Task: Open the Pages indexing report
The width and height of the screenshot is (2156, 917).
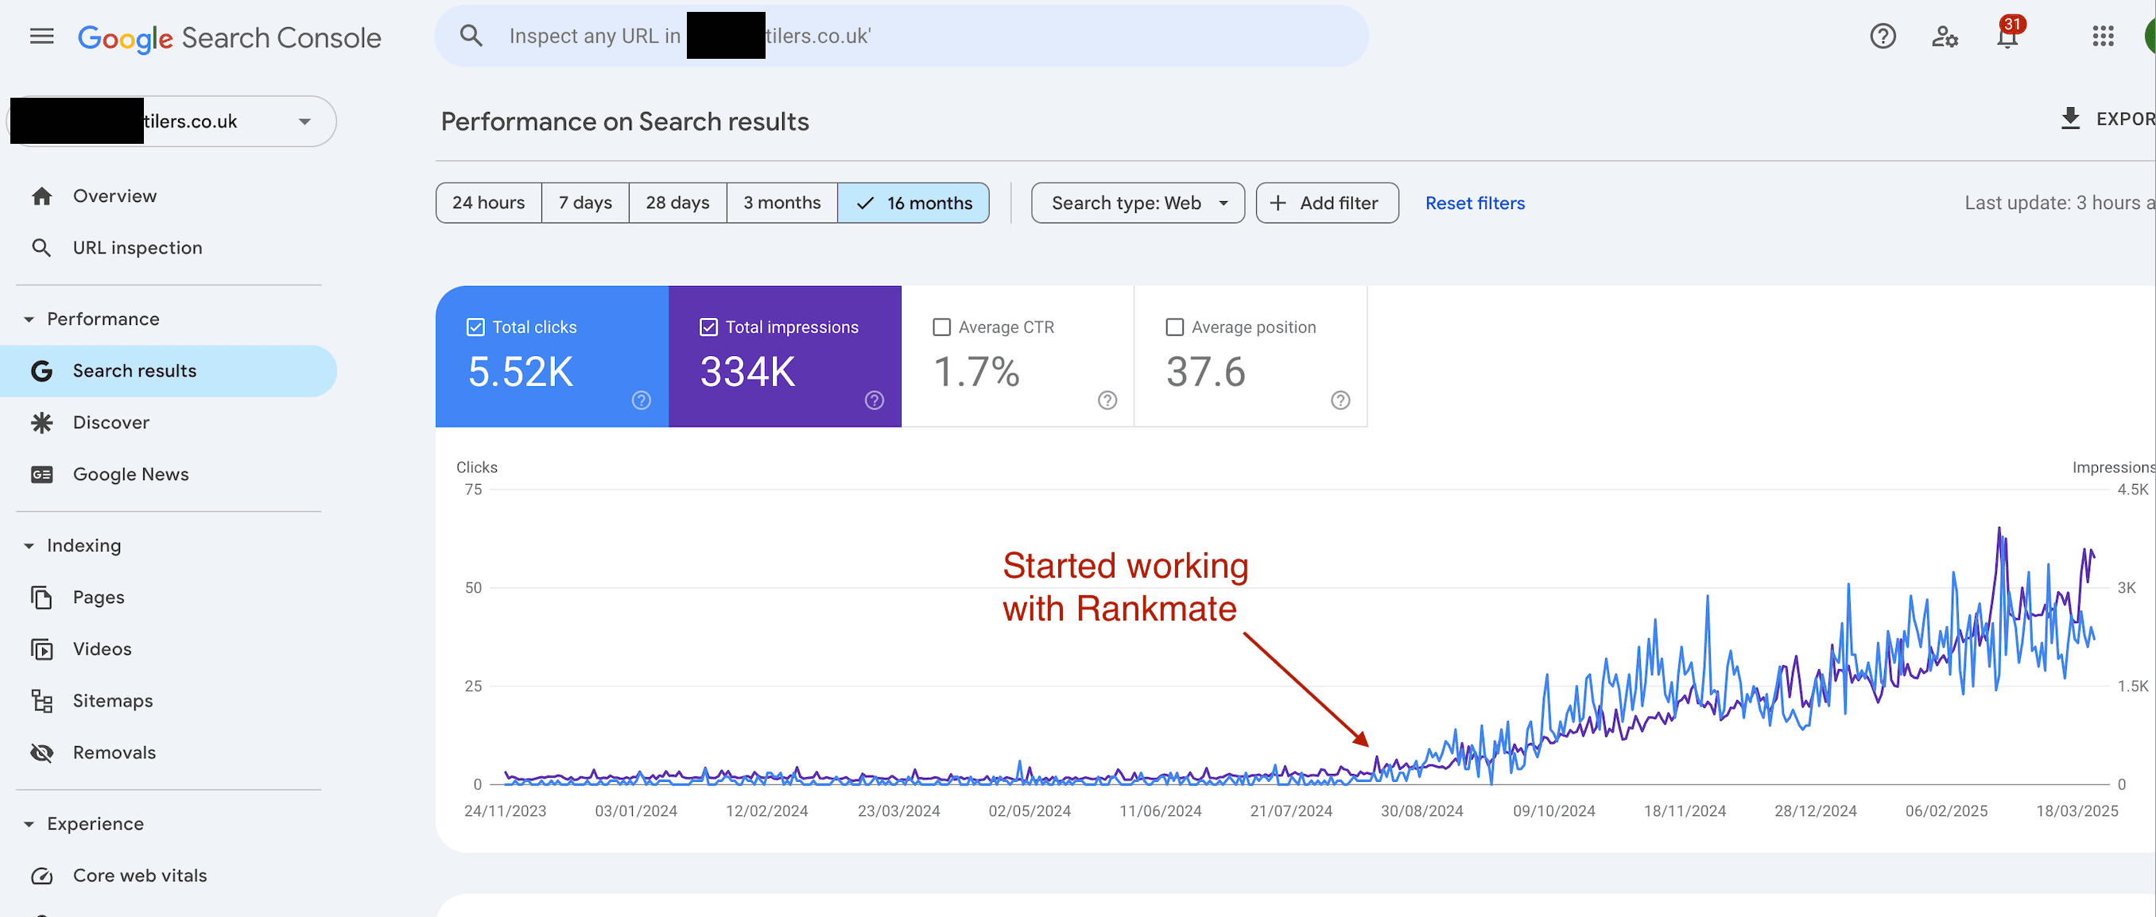Action: pyautogui.click(x=98, y=597)
